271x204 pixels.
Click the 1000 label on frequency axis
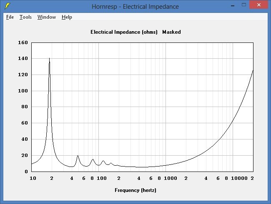[171, 178]
